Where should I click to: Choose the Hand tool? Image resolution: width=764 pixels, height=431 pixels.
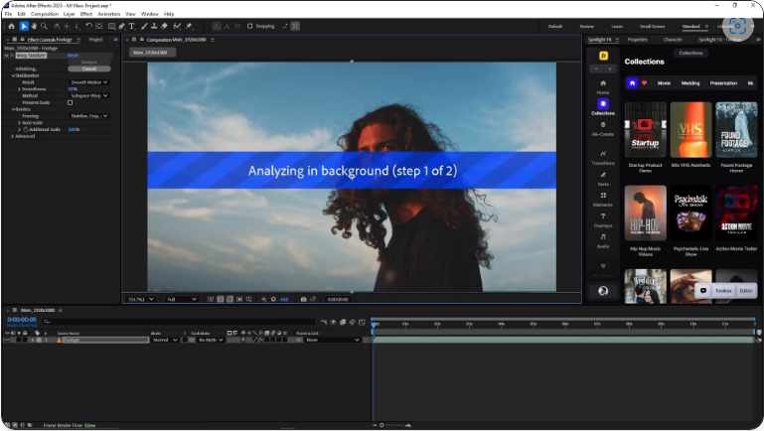34,26
